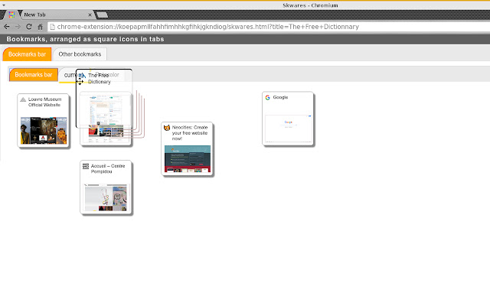Click the Louvre Museum favicon icon

[x=23, y=99]
